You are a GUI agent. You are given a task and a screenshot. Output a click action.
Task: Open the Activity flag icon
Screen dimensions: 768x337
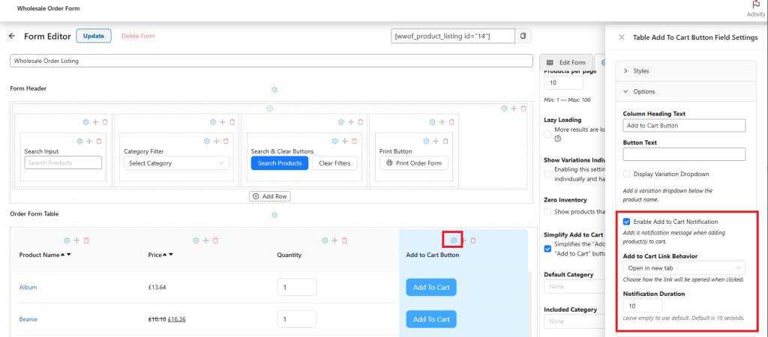(x=756, y=5)
